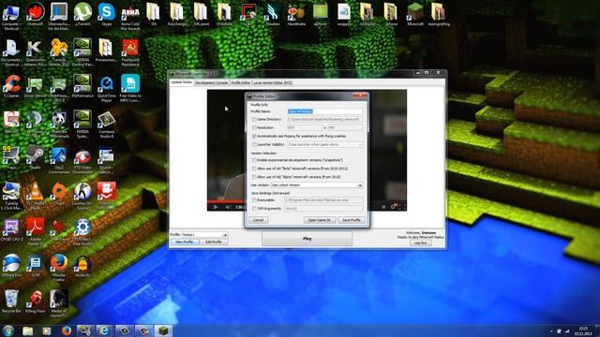Allow use of old Alpha minecraft versions
The image size is (600, 337).
[x=254, y=177]
